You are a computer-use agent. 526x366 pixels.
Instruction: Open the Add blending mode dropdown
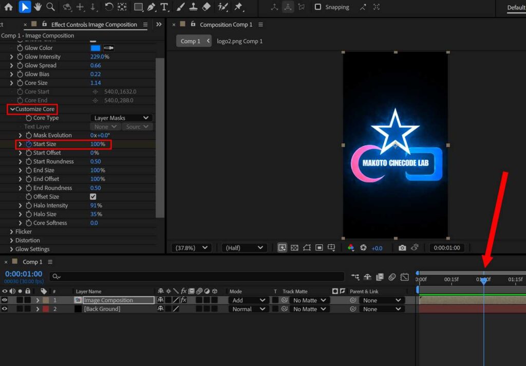pos(248,300)
